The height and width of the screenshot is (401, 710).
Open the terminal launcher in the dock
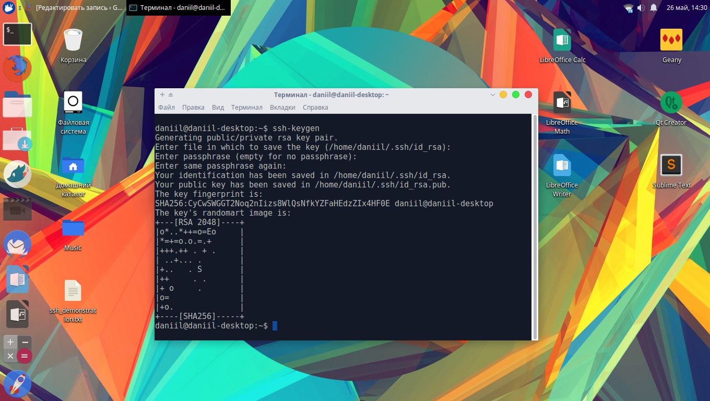coord(18,34)
